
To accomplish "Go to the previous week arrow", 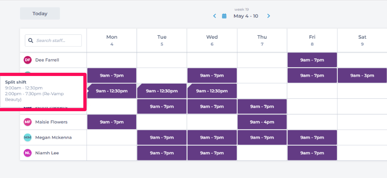I will coord(215,16).
